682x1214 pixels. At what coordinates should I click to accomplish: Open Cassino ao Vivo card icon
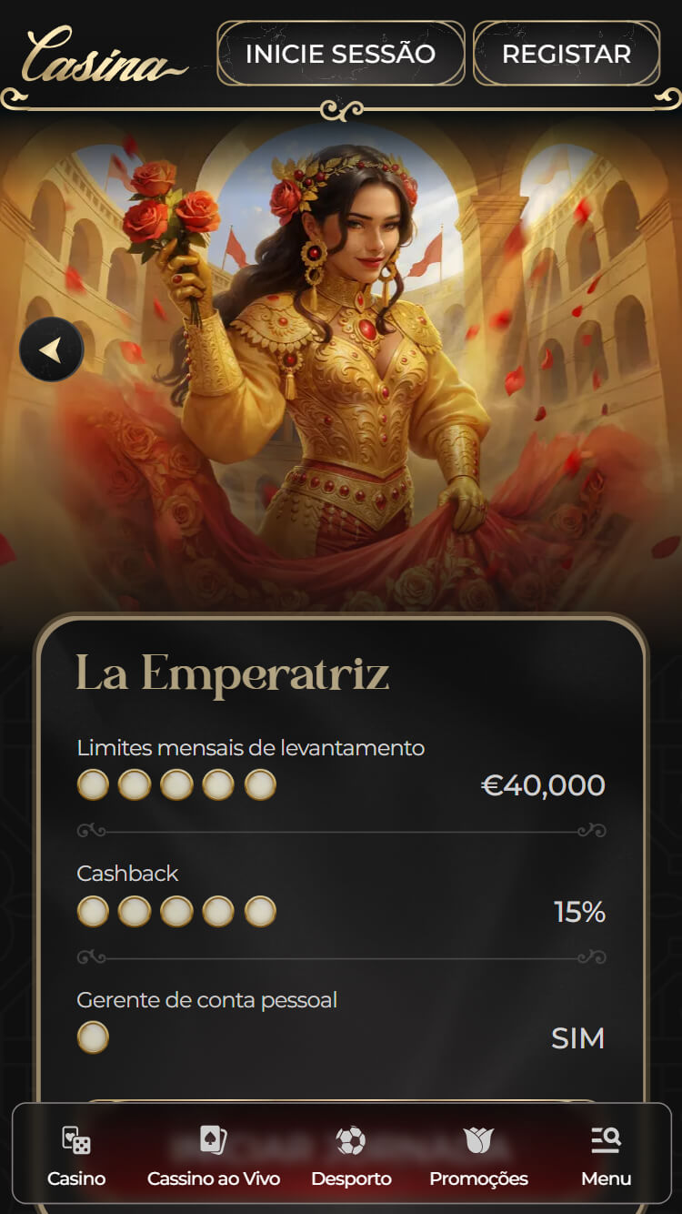point(214,1140)
